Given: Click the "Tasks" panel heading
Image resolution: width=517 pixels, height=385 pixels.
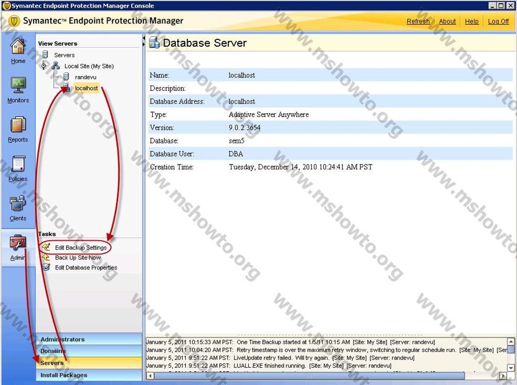Looking at the screenshot, I should (47, 234).
